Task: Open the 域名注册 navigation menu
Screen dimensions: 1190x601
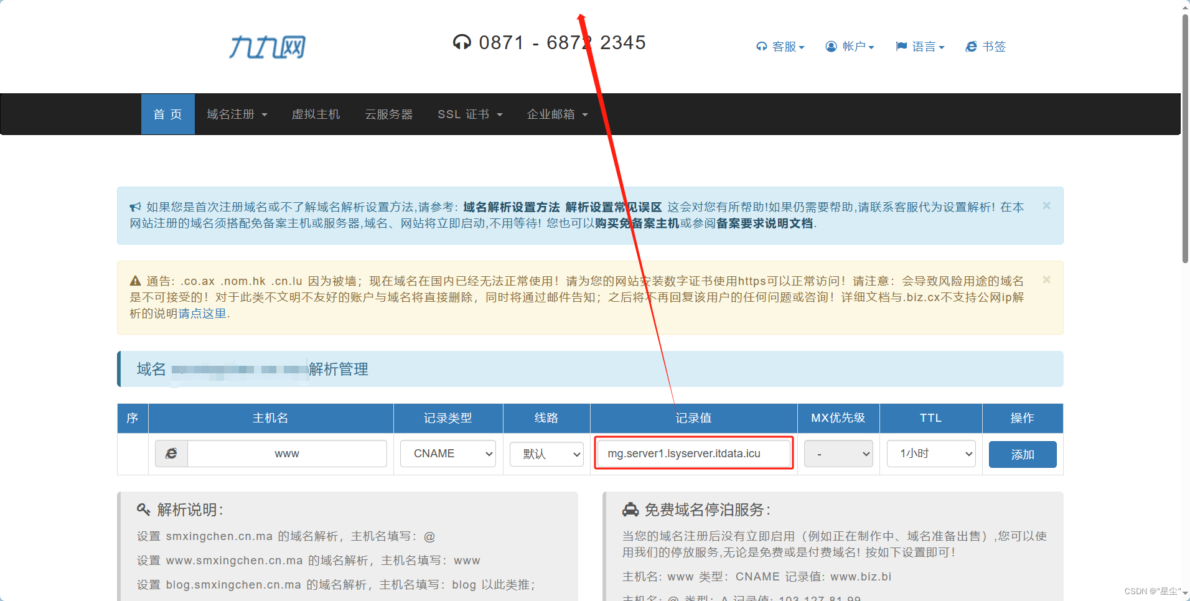Action: tap(237, 114)
